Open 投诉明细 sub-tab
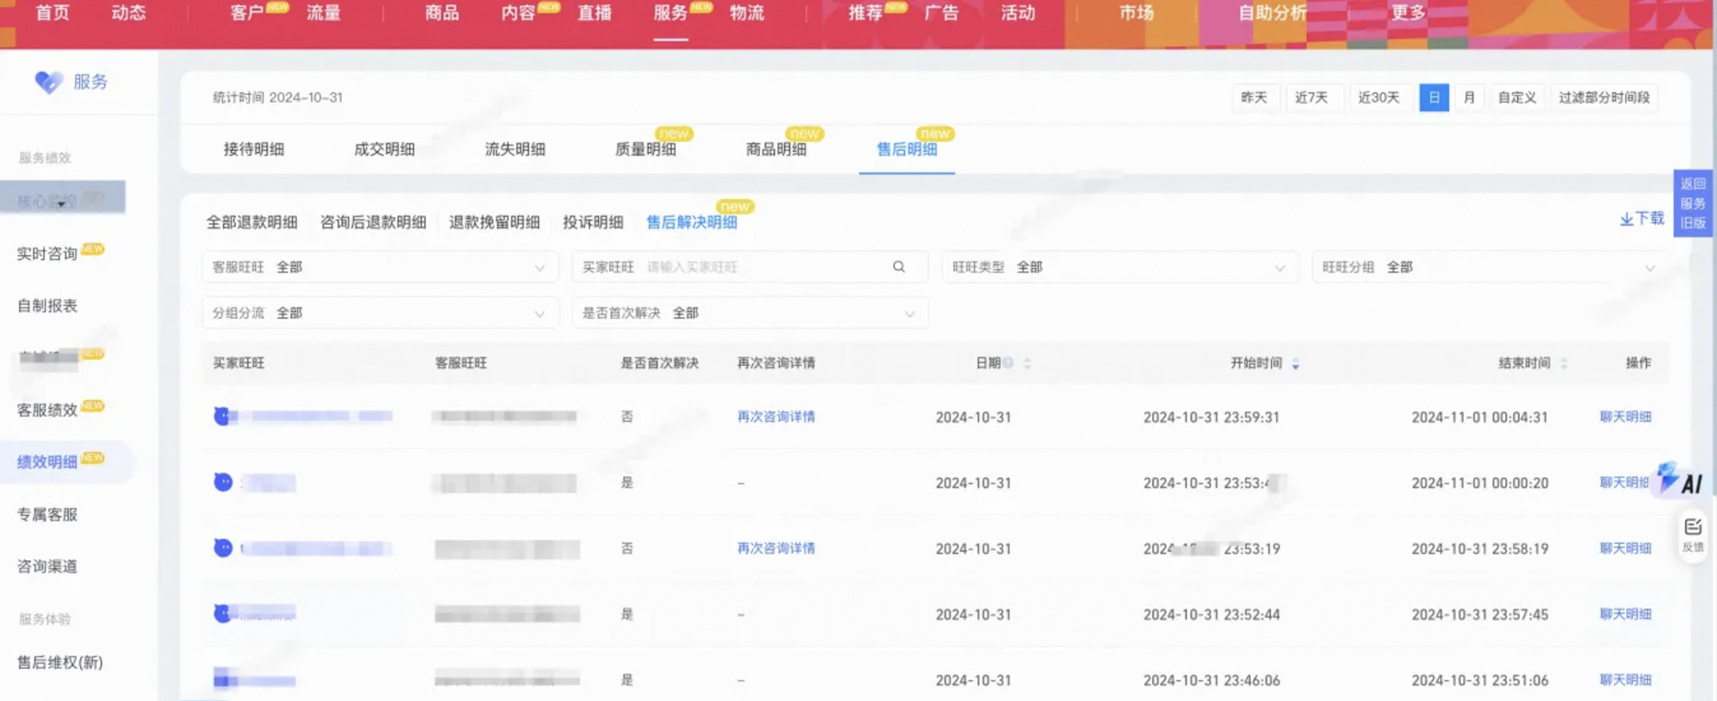The width and height of the screenshot is (1717, 701). point(593,222)
